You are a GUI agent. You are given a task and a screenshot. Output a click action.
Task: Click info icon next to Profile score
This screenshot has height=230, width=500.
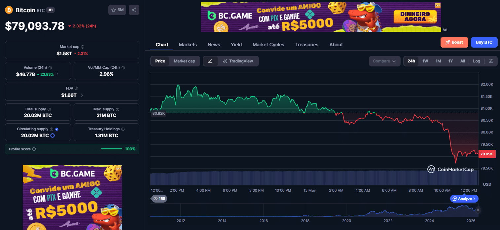click(x=34, y=149)
